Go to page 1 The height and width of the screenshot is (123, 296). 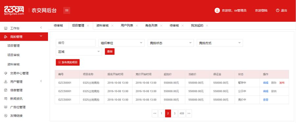pos(161,113)
